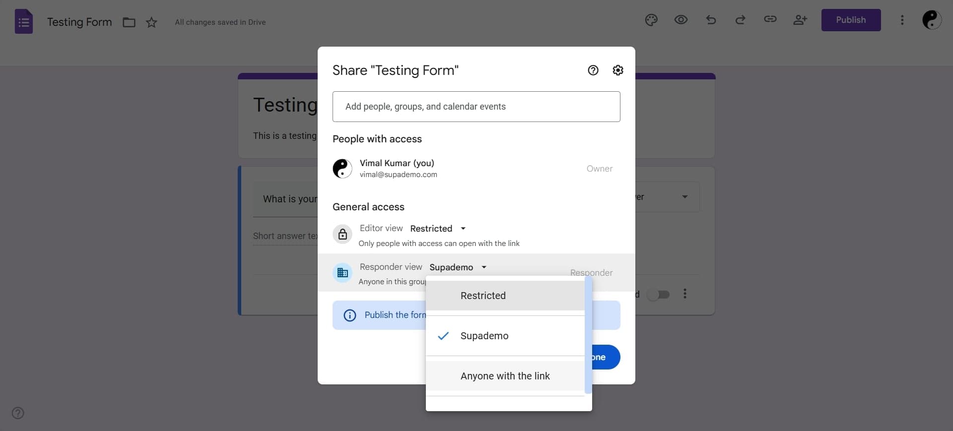The image size is (953, 431).
Task: Star the Testing Form
Action: [x=151, y=22]
